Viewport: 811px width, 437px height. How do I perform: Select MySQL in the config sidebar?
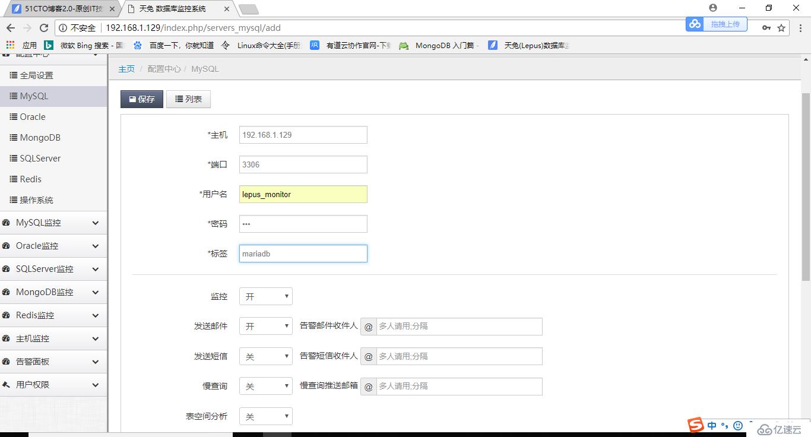pos(53,96)
